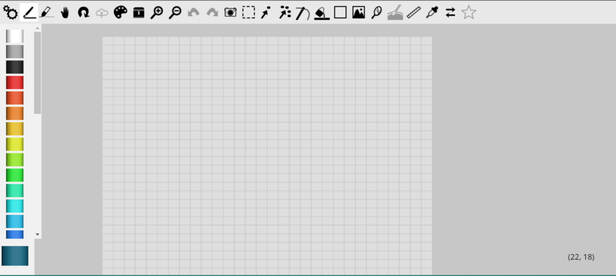Screen dimensions: 616x276
Task: Select the rectangle shape tool
Action: tap(340, 13)
